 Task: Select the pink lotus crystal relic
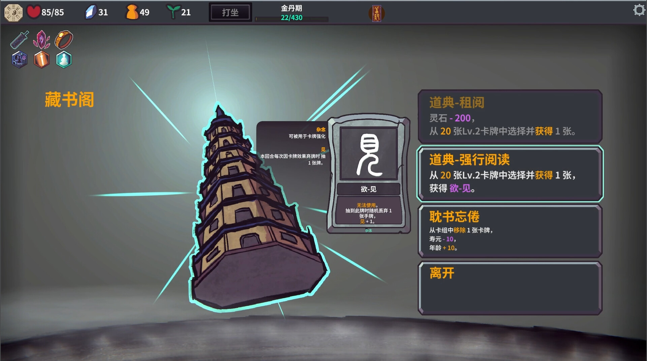point(41,40)
